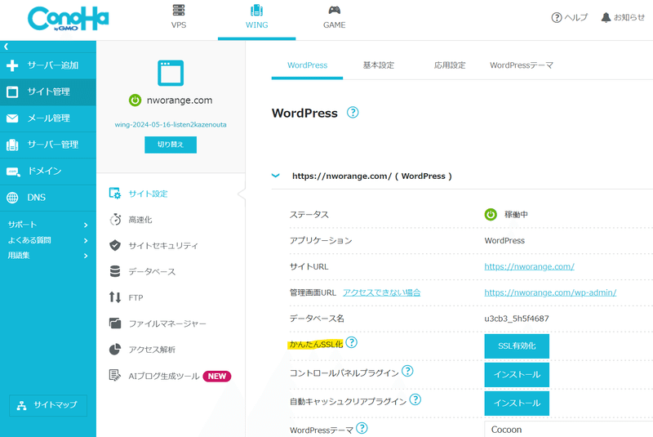Viewport: 653px width, 437px height.
Task: Click the お知らせ notifications bell
Action: (623, 17)
